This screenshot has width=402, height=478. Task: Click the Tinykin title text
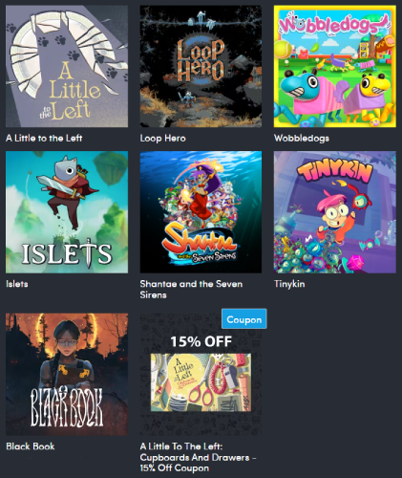tap(289, 284)
